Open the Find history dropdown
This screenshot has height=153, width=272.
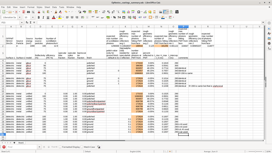tap(39, 147)
